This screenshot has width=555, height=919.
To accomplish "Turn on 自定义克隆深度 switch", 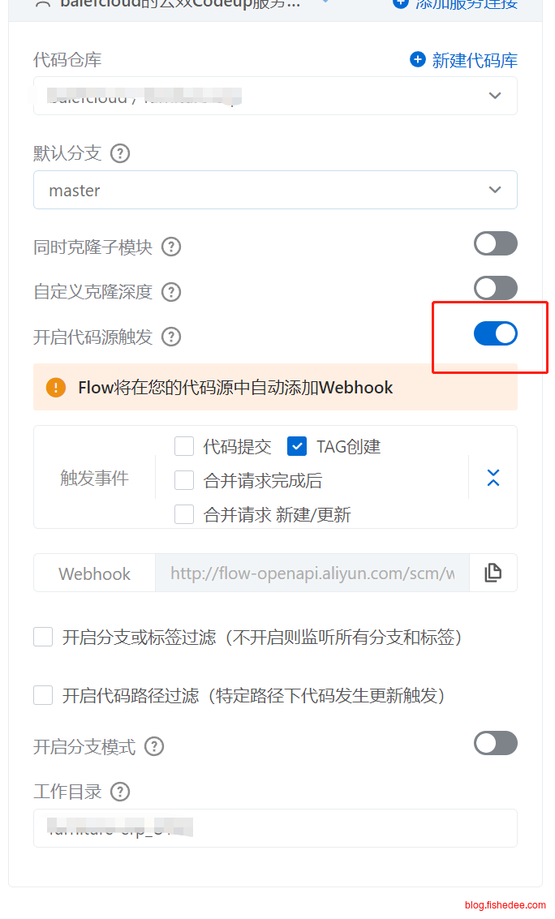I will 495,288.
